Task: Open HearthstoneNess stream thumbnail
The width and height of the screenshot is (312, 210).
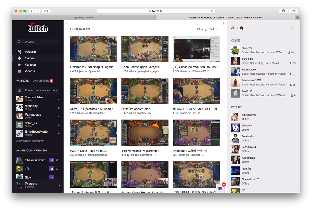Action: pos(94,133)
